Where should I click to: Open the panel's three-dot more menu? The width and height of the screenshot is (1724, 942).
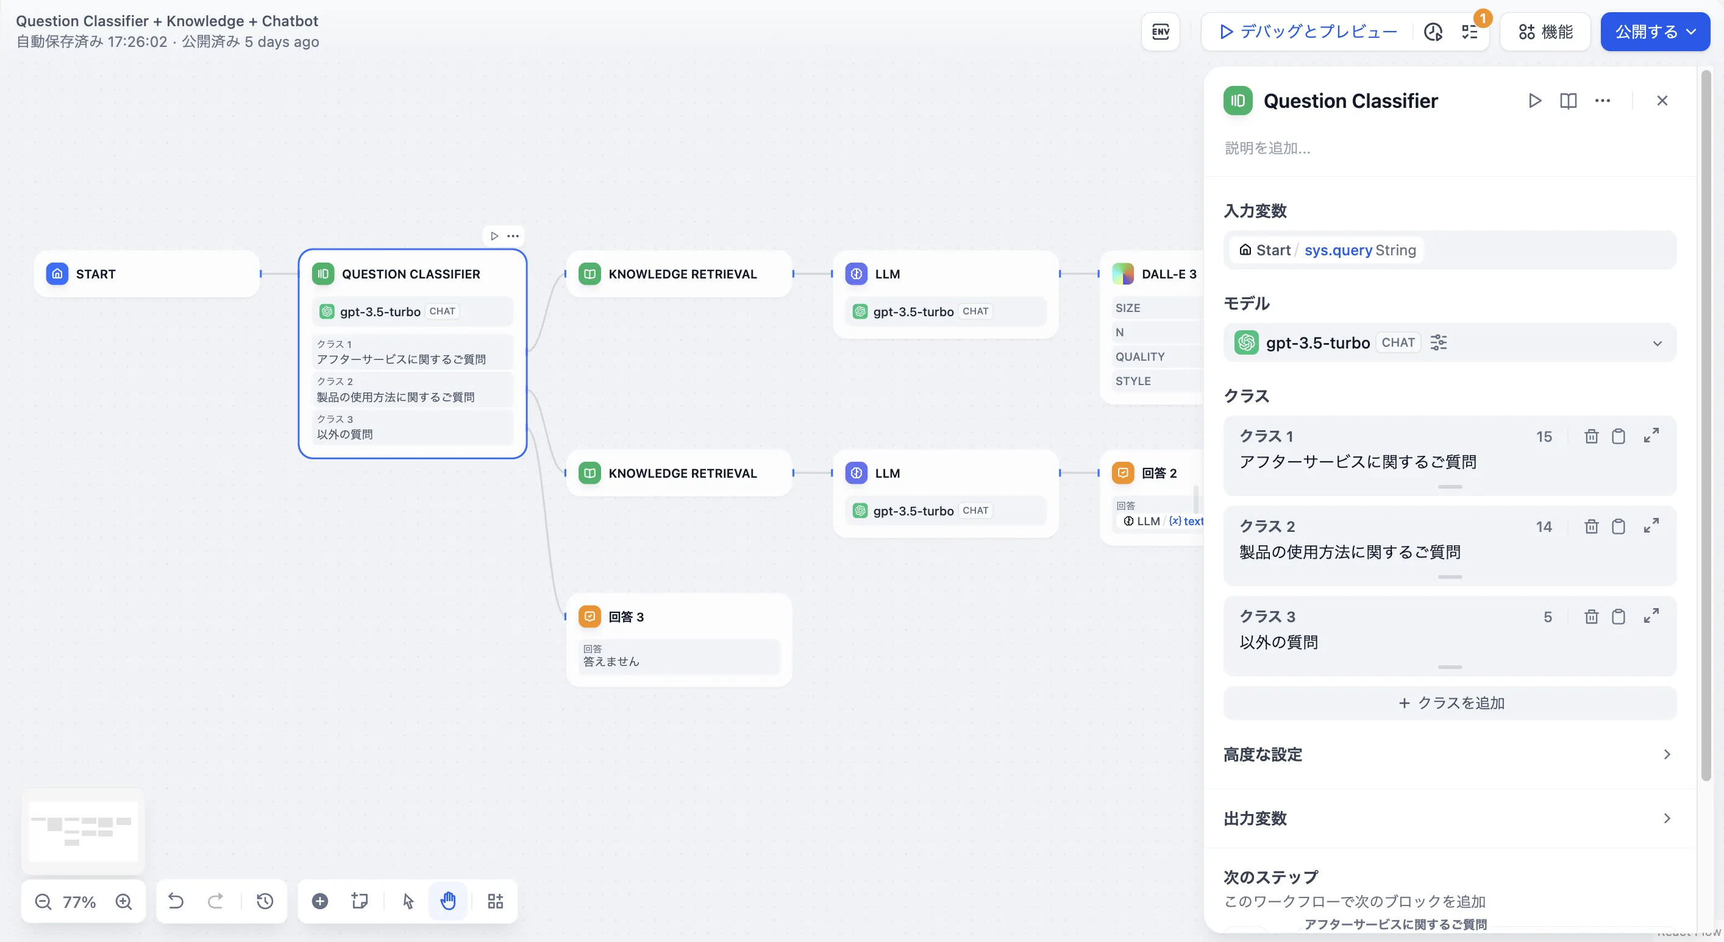[1602, 101]
